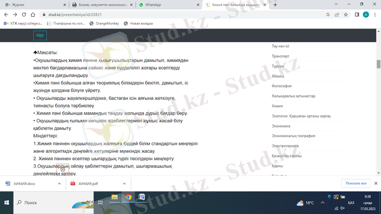Click the tray network icon
381x214 pixels.
pyautogui.click(x=336, y=208)
